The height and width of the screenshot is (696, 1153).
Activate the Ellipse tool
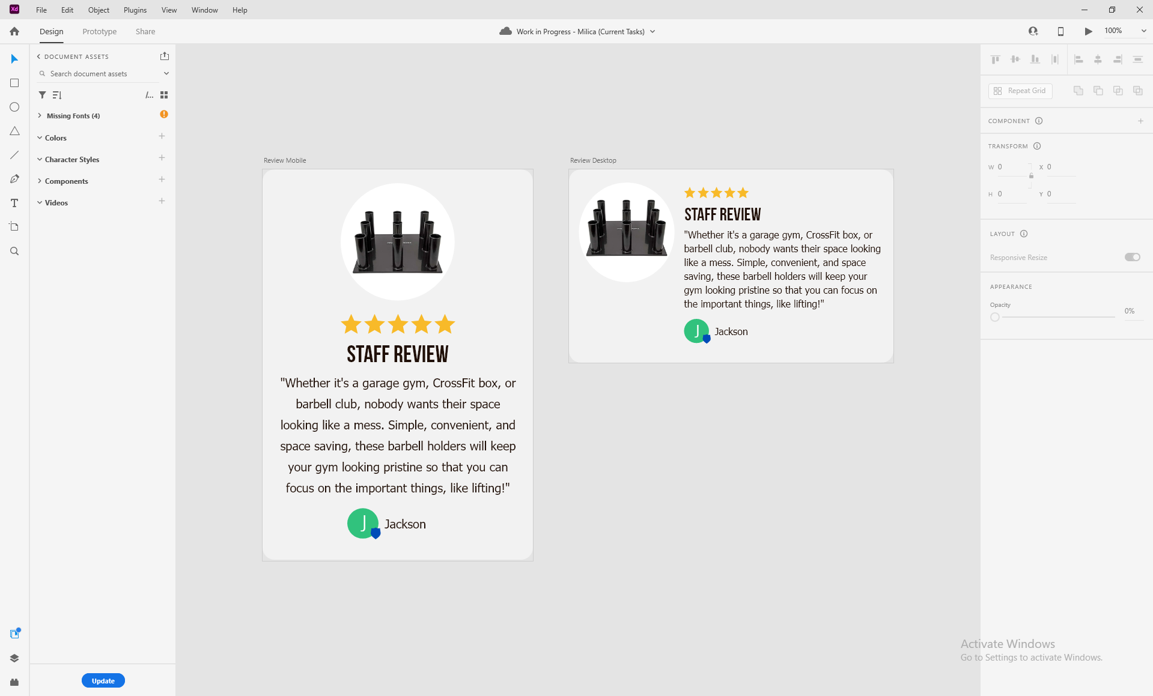14,106
